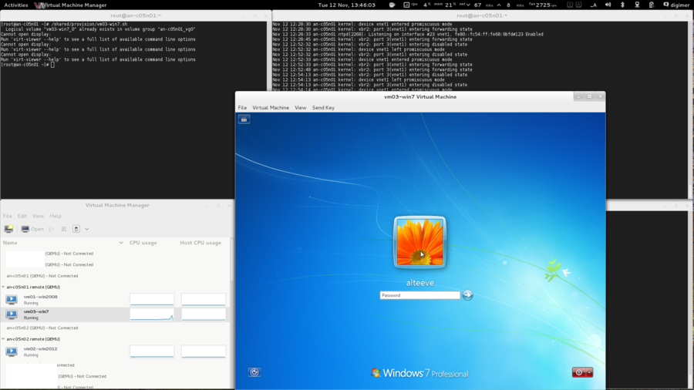The height and width of the screenshot is (390, 694).
Task: Collapse the an-c05n01.remote (QEMU) group
Action: [3, 287]
